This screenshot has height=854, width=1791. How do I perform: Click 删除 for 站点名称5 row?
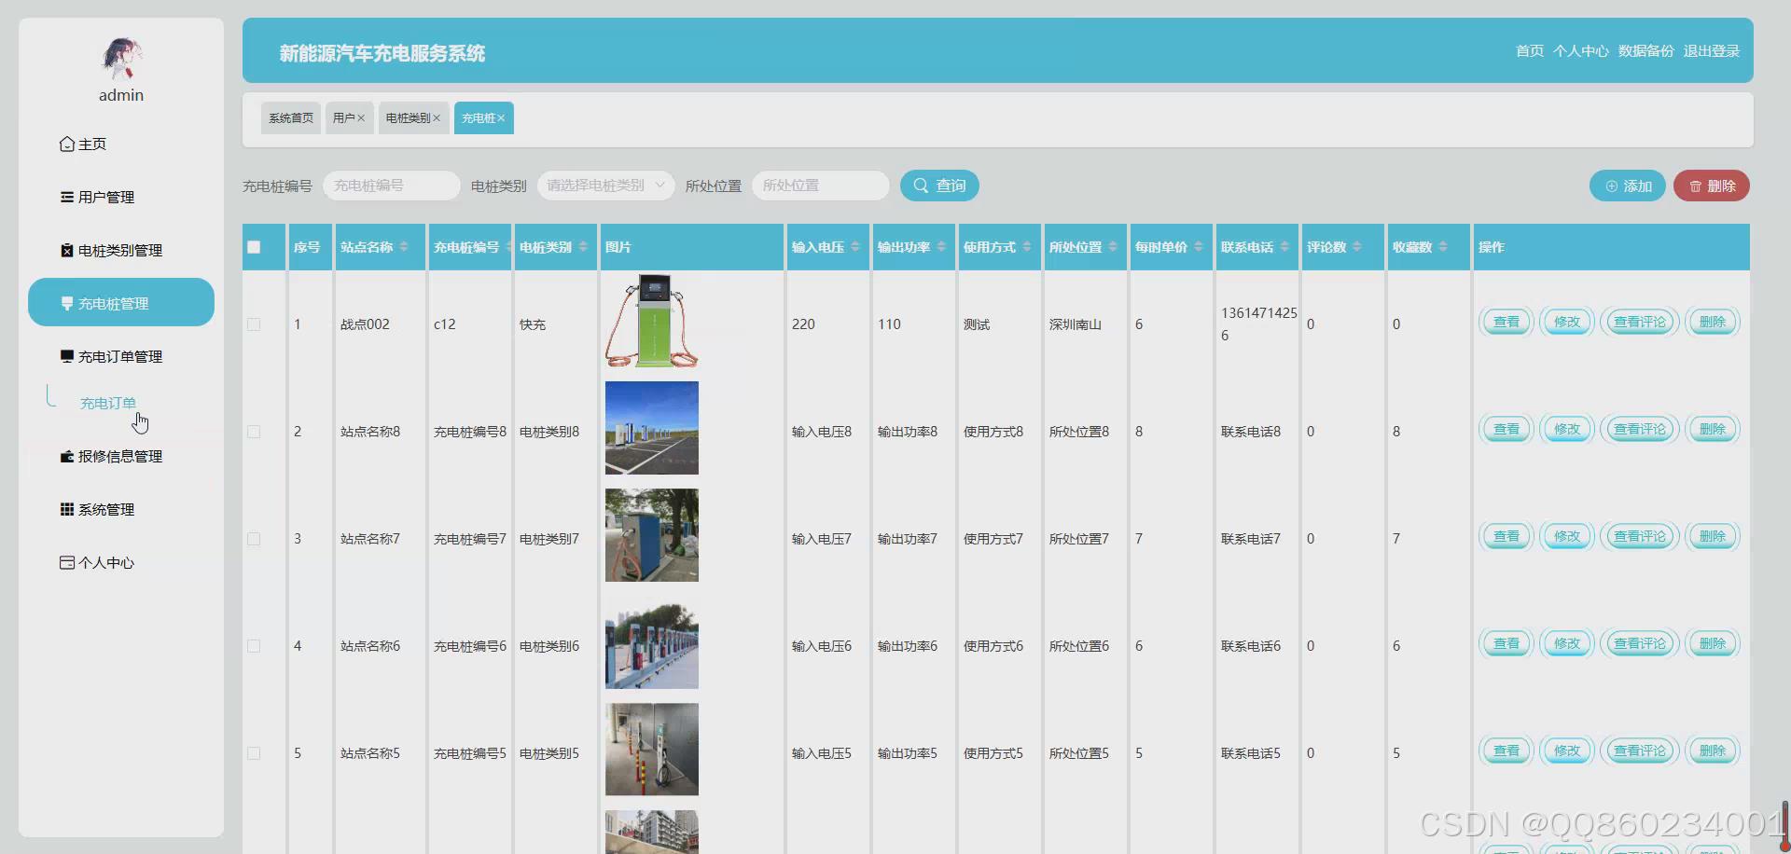click(x=1713, y=751)
